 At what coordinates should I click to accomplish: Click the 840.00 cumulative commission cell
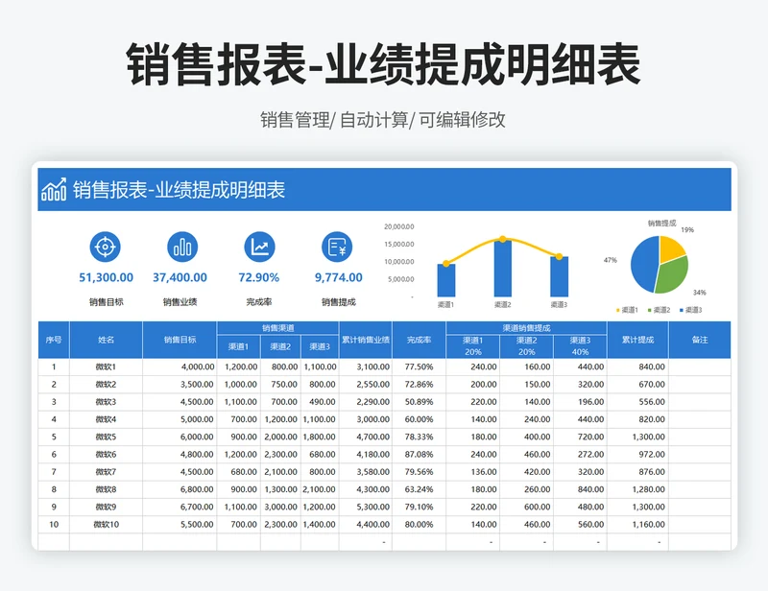(637, 366)
